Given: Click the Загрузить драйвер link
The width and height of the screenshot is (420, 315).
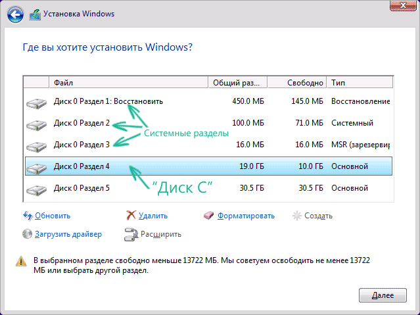Looking at the screenshot, I should (69, 233).
